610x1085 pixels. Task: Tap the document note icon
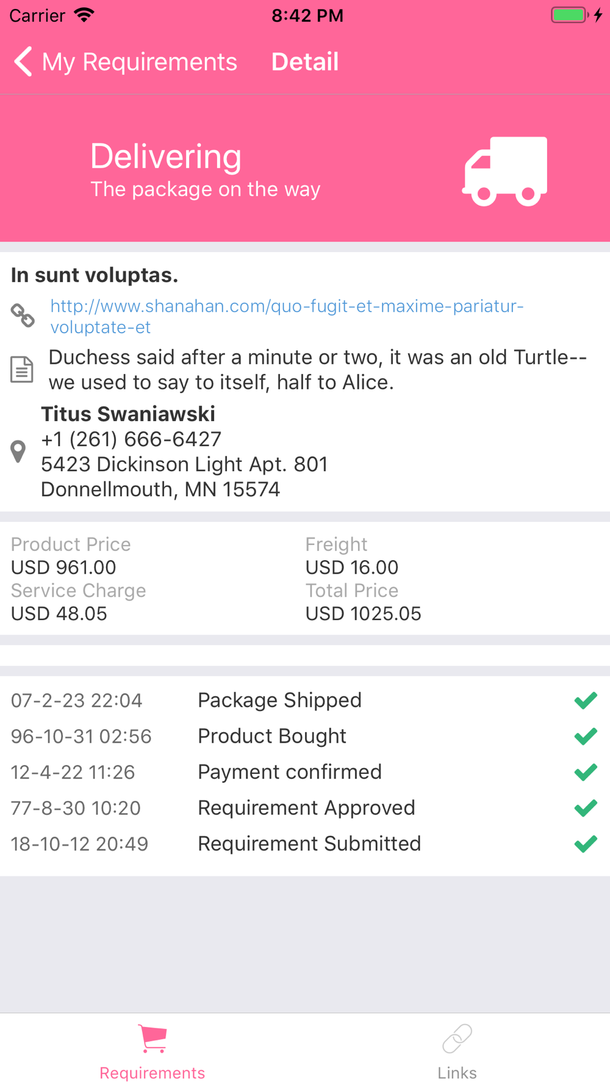point(22,369)
